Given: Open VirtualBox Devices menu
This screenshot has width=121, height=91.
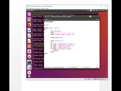Looking at the screenshot, I should pos(43,8).
